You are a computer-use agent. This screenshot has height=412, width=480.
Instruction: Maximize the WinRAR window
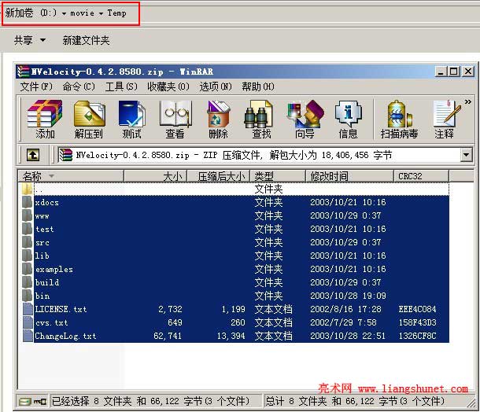pyautogui.click(x=454, y=72)
